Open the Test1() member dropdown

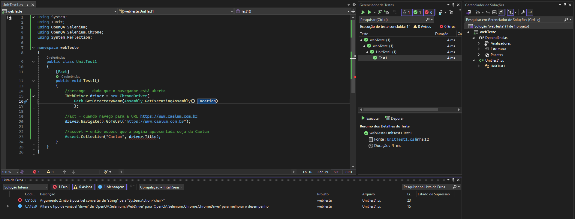pos(292,11)
